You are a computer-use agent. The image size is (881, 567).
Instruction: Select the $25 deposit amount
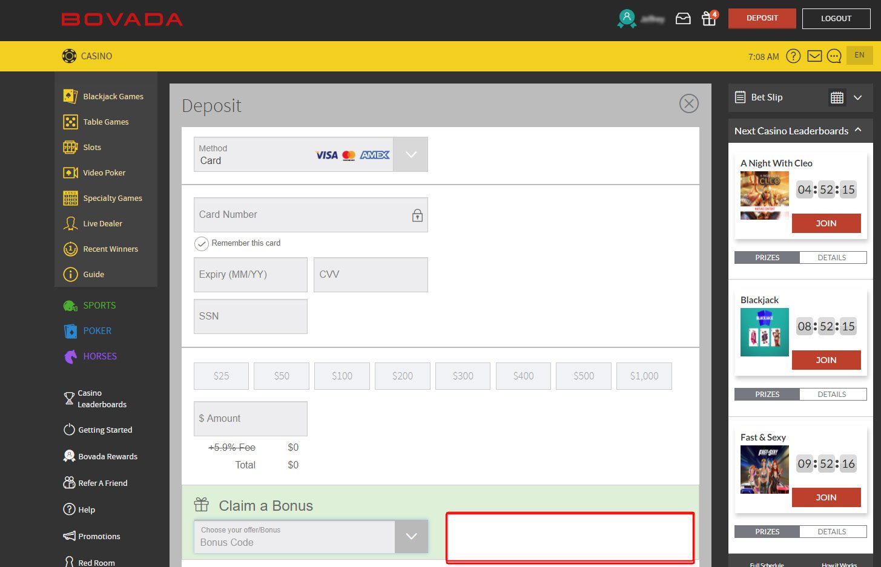click(x=221, y=376)
